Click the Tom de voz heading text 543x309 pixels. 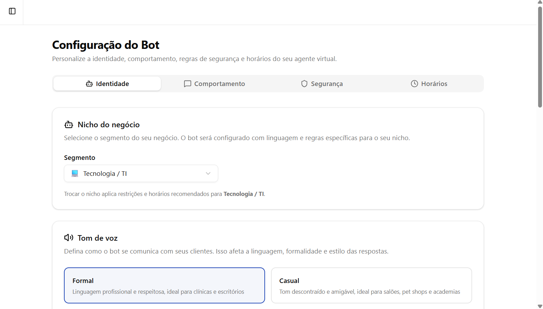tap(98, 238)
